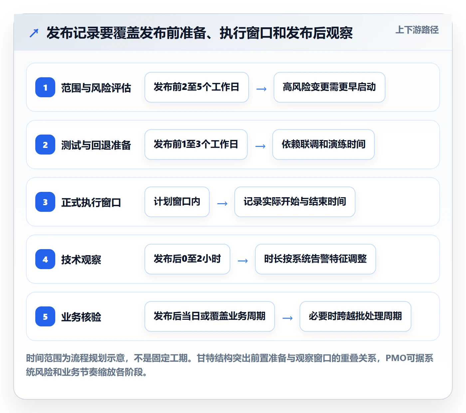Click the diagonal arrow icon beside the title
Screen dimensions: 466x413
click(34, 33)
